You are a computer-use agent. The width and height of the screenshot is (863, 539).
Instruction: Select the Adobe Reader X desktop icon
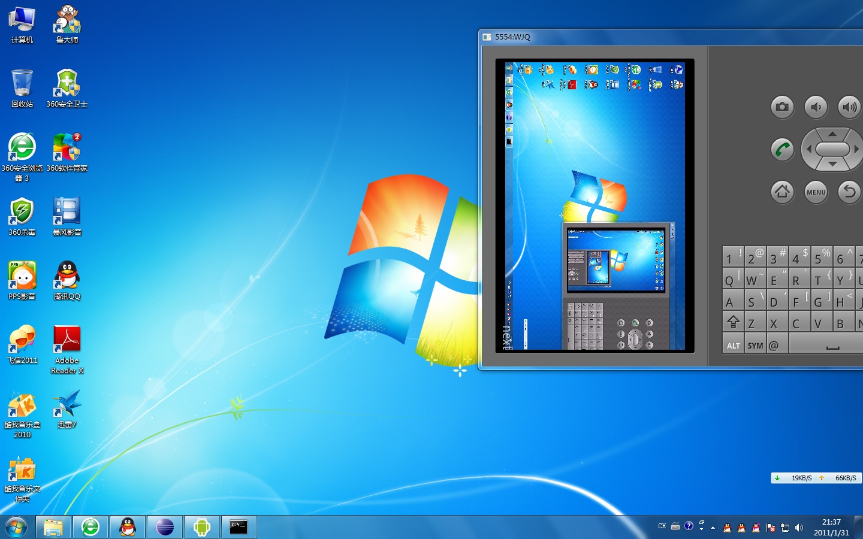coord(67,350)
